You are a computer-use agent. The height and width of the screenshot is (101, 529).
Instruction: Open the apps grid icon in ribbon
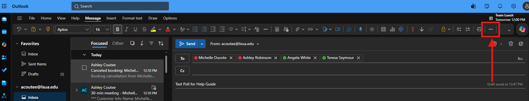tap(383, 29)
